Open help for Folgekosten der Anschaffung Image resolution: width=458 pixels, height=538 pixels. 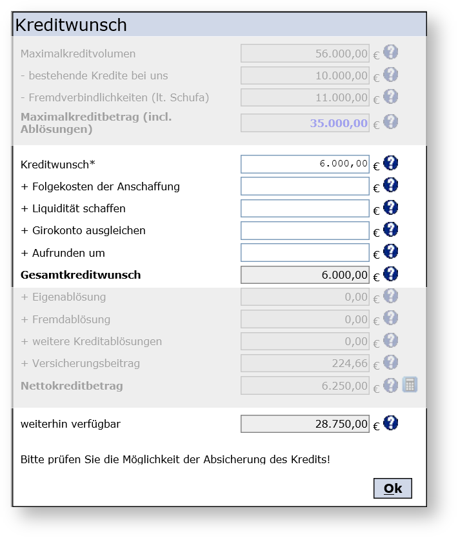coord(390,185)
